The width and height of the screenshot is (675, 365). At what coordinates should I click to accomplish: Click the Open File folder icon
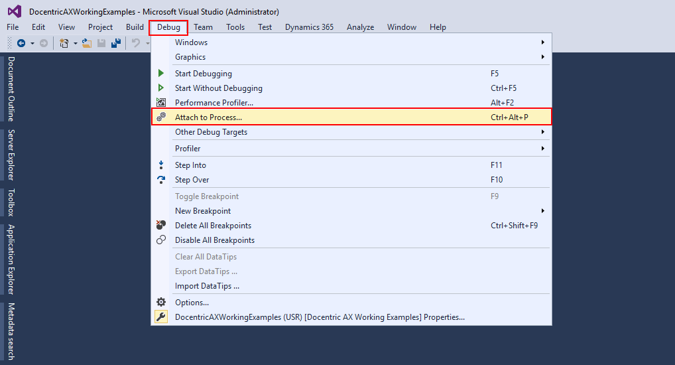pyautogui.click(x=87, y=43)
